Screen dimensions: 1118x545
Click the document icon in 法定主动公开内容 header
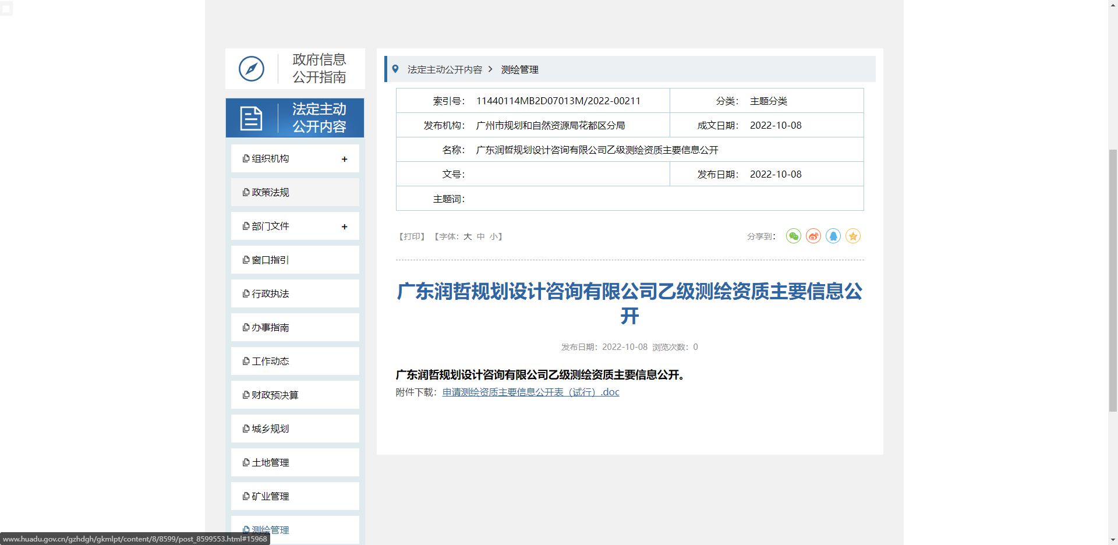[x=252, y=118]
